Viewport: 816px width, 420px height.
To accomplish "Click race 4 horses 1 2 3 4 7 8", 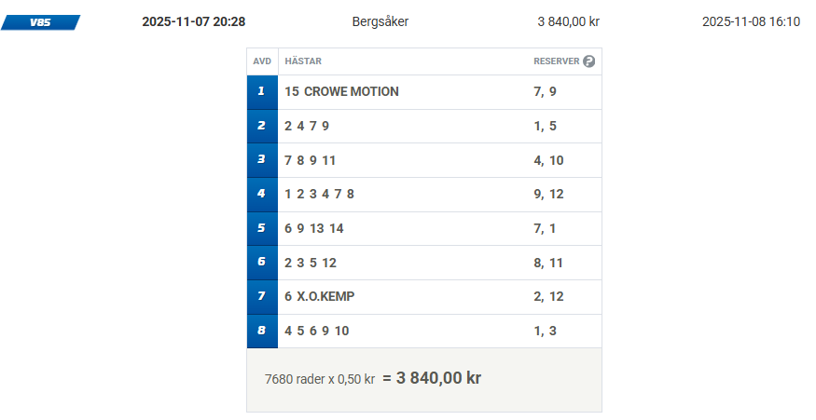I will pyautogui.click(x=319, y=194).
